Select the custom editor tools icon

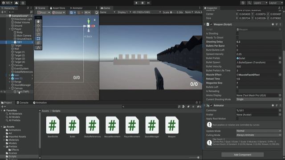pos(38,48)
